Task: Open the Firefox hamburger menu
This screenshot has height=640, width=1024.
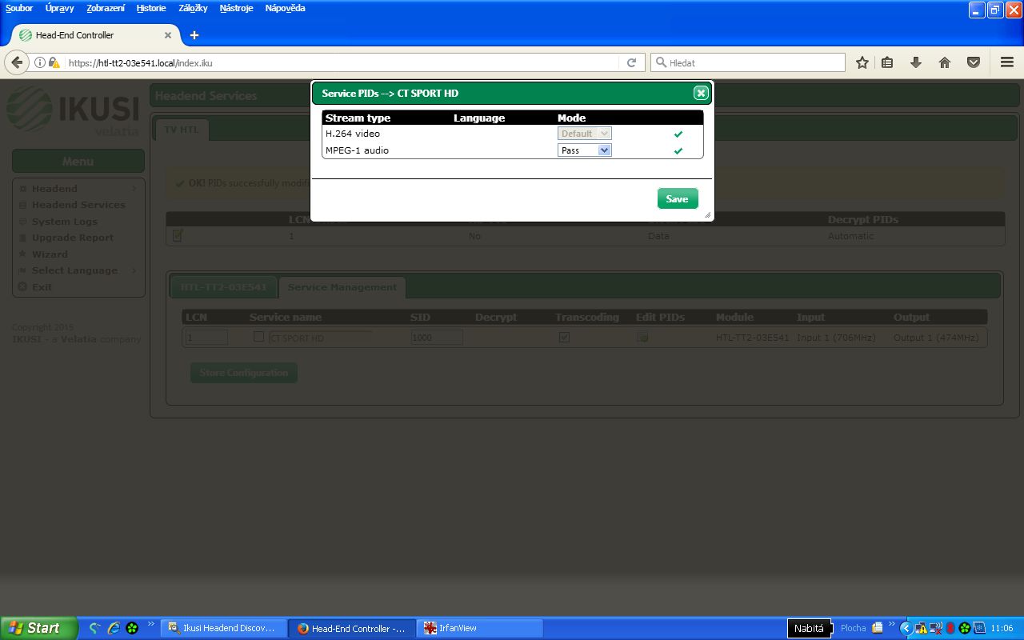Action: (x=1007, y=62)
